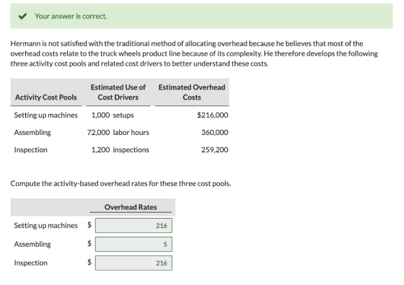Click the 1,000 setups cell
The width and height of the screenshot is (404, 285).
[x=113, y=115]
